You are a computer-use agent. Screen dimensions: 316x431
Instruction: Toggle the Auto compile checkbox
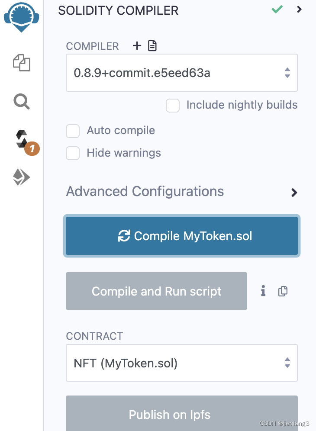tap(73, 131)
